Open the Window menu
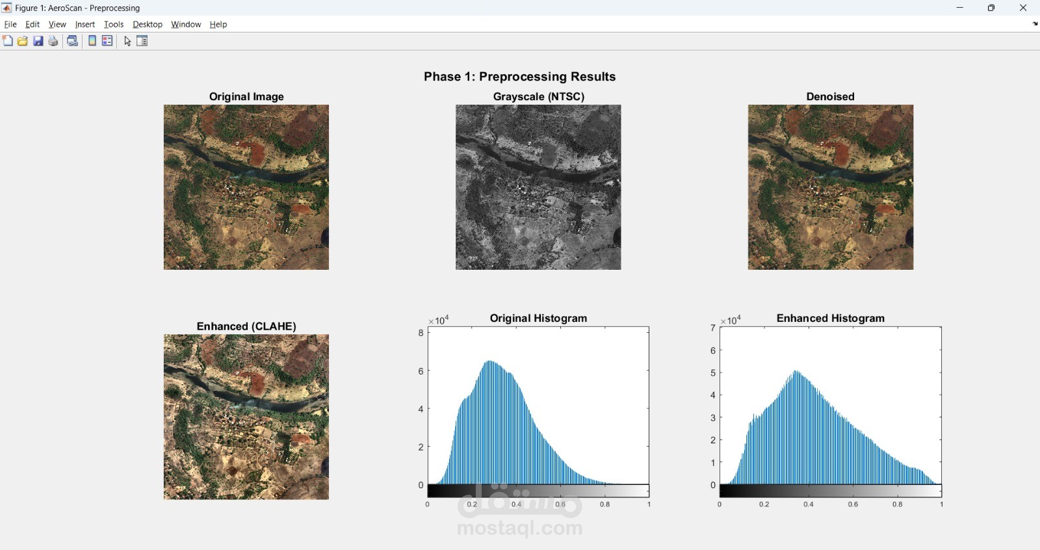This screenshot has height=550, width=1040. [x=186, y=25]
